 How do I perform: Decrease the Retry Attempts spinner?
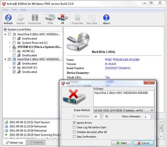[152, 118]
